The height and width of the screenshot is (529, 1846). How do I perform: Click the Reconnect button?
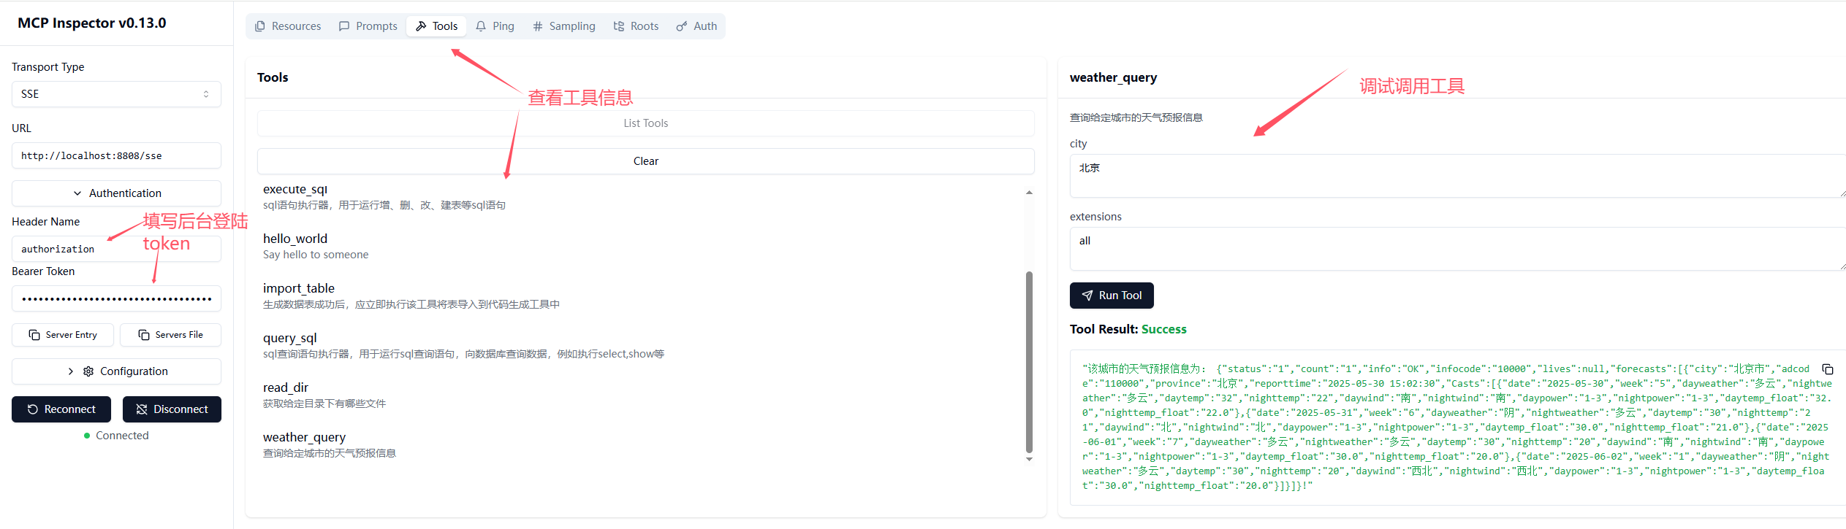pyautogui.click(x=61, y=409)
